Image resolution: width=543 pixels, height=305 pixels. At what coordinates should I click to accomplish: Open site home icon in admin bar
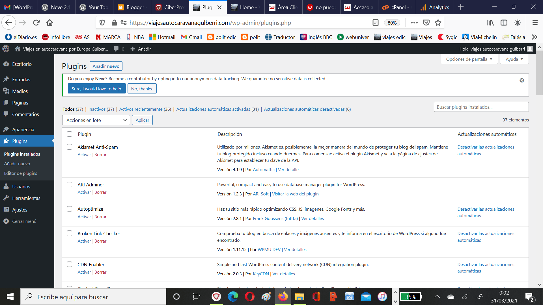(x=18, y=49)
